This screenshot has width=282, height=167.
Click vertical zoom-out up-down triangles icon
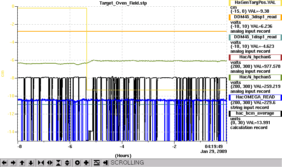(67, 163)
